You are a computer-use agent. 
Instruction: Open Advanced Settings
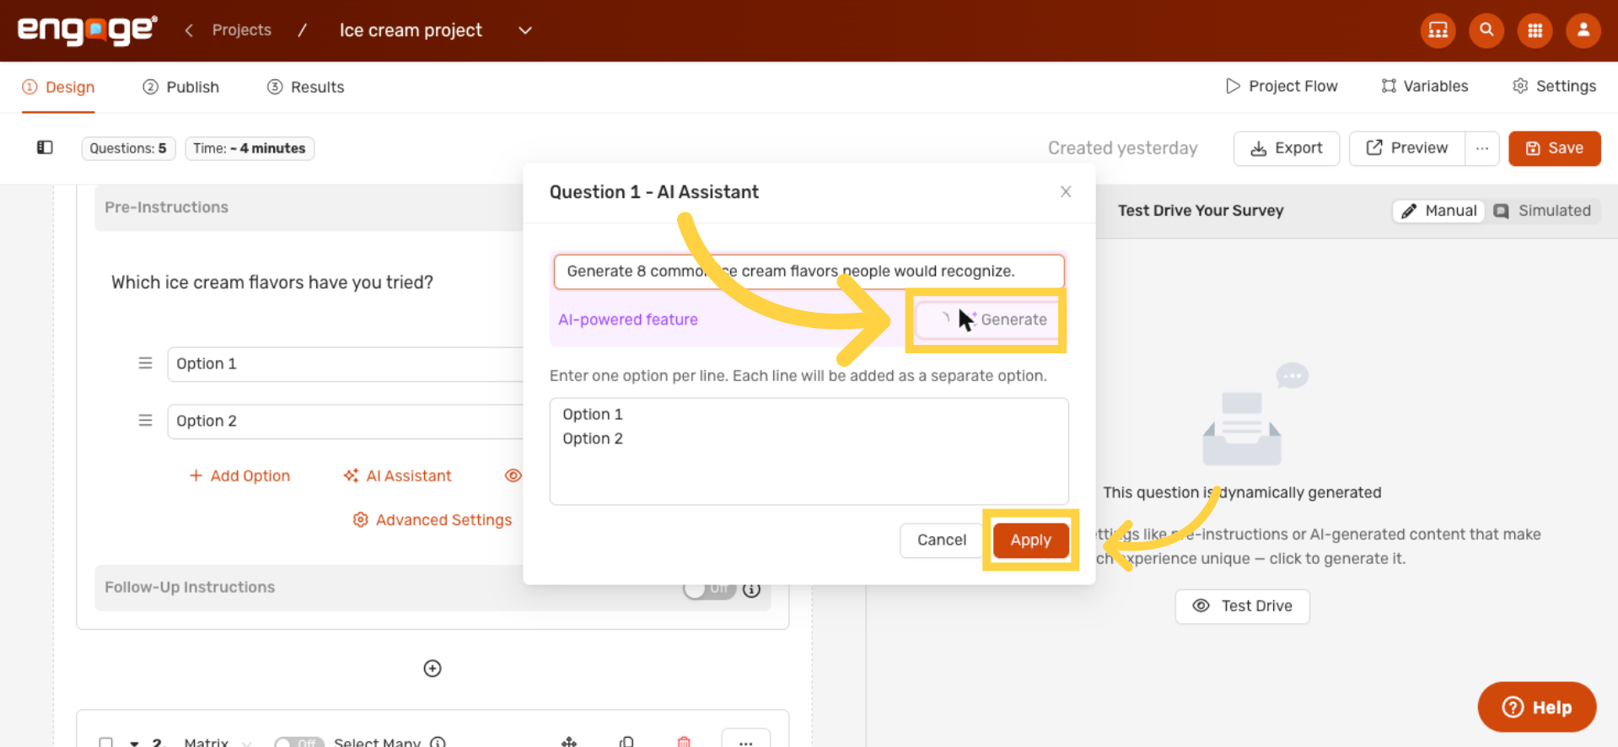click(432, 520)
